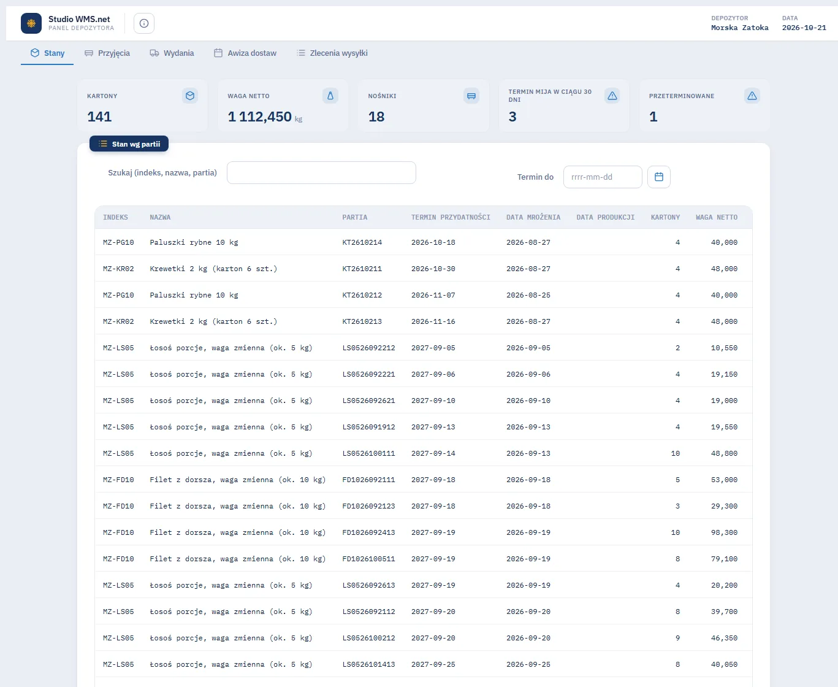Click the weight icon on Waga netto card
This screenshot has width=838, height=687.
[330, 96]
